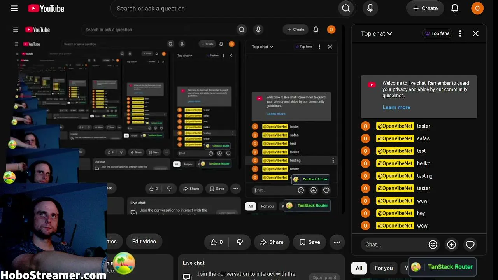Viewport: 498px width, 280px height.
Task: Open more actions beside the Save button
Action: [x=337, y=242]
